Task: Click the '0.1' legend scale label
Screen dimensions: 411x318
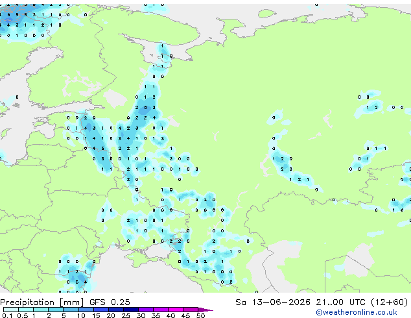Action: [7, 315]
